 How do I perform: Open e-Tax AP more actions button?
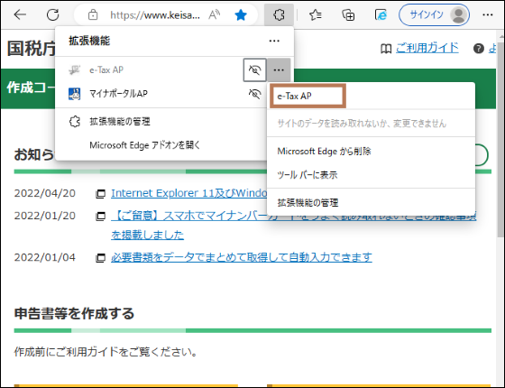[279, 70]
